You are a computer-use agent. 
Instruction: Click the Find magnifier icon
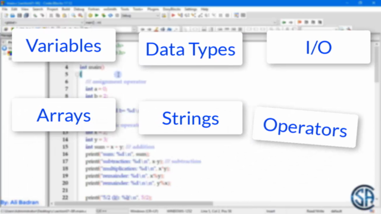coord(73,15)
